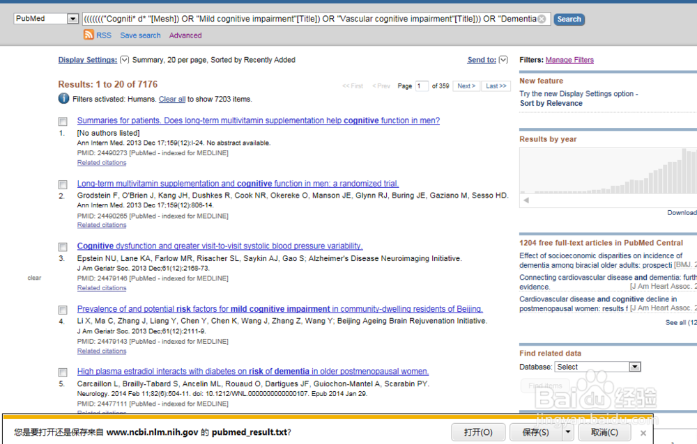Open the Advanced search link

pos(185,35)
